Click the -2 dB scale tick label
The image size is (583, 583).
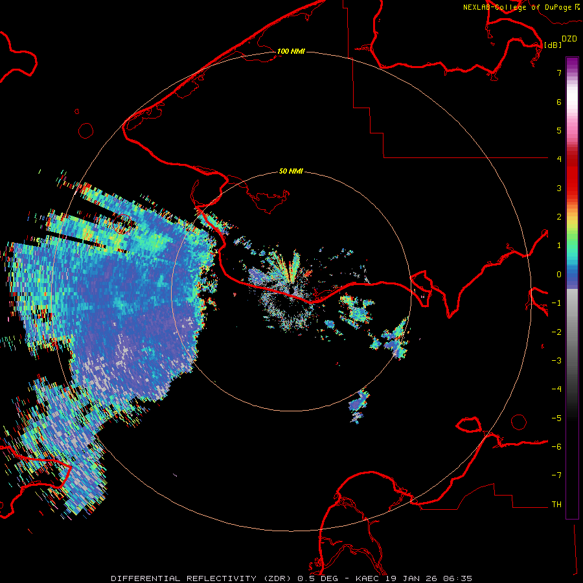tap(556, 332)
